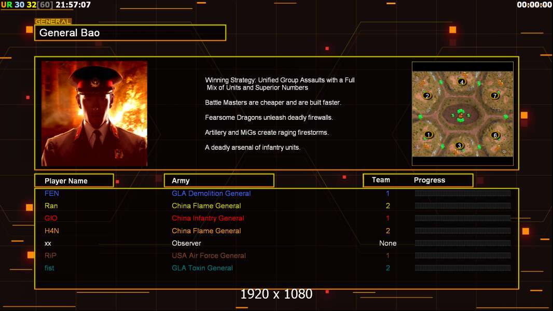
Task: Click the 1920 x 1080 resolution label
Action: tap(276, 294)
